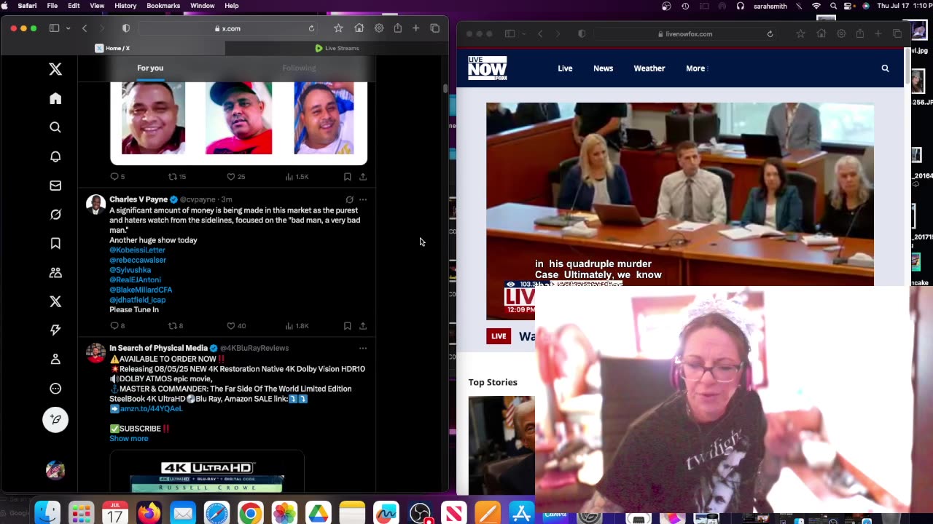Expand More menu on LiveNOW Fox
The height and width of the screenshot is (524, 933).
(697, 68)
